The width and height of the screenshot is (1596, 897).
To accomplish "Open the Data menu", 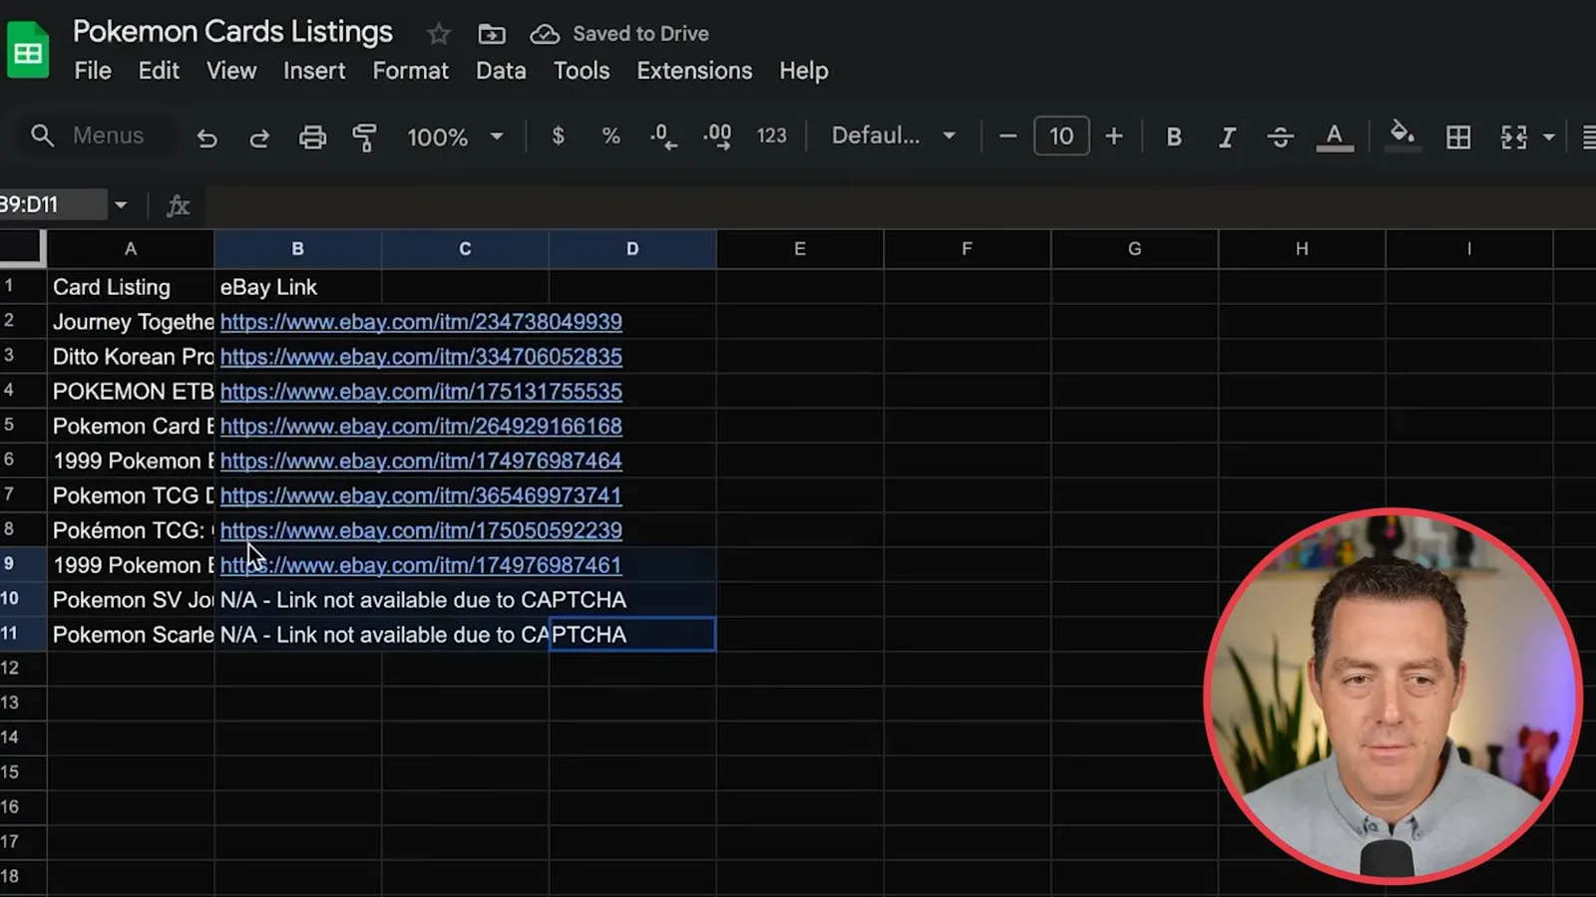I will (x=501, y=71).
